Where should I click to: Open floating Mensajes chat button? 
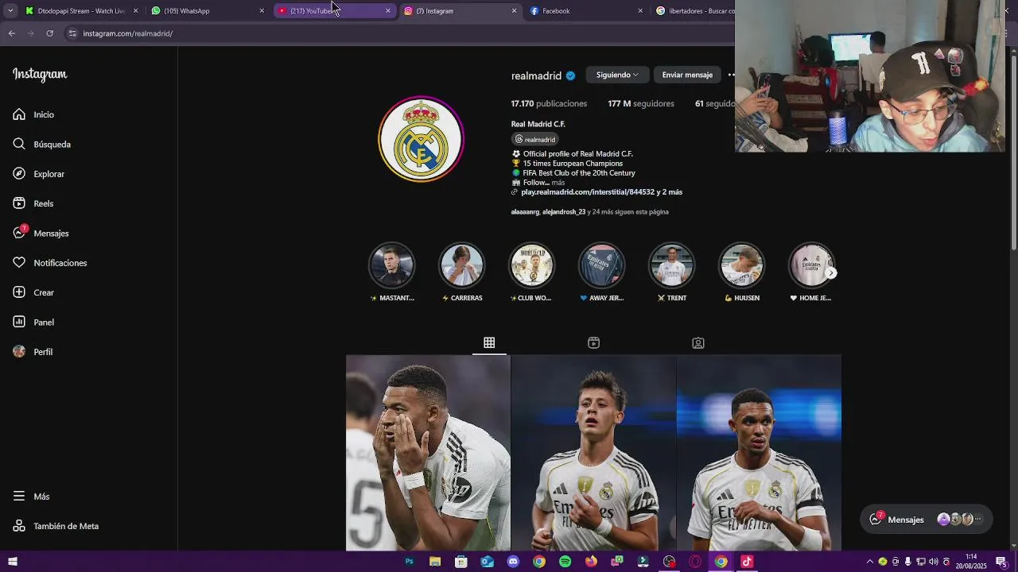927,520
